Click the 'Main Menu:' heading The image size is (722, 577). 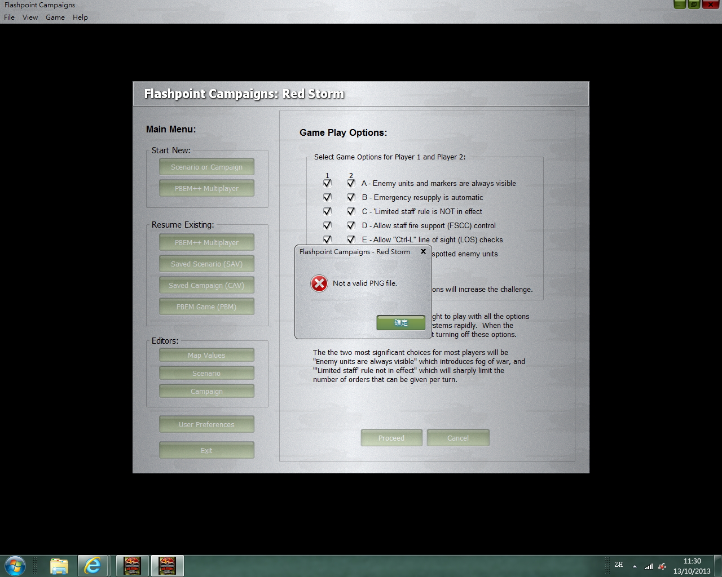click(x=171, y=129)
